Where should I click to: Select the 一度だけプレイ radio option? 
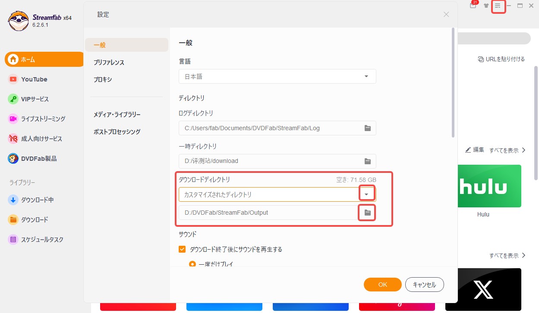(192, 264)
